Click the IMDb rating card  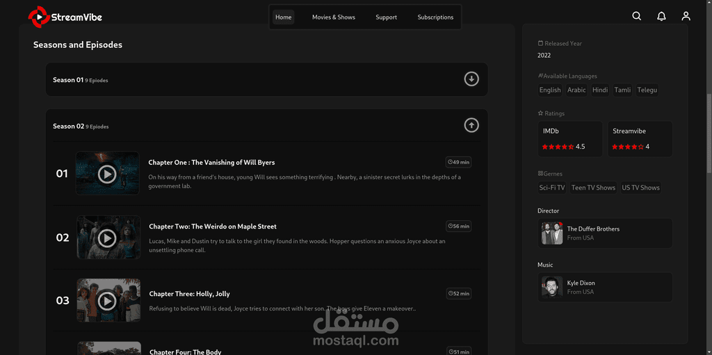(570, 139)
